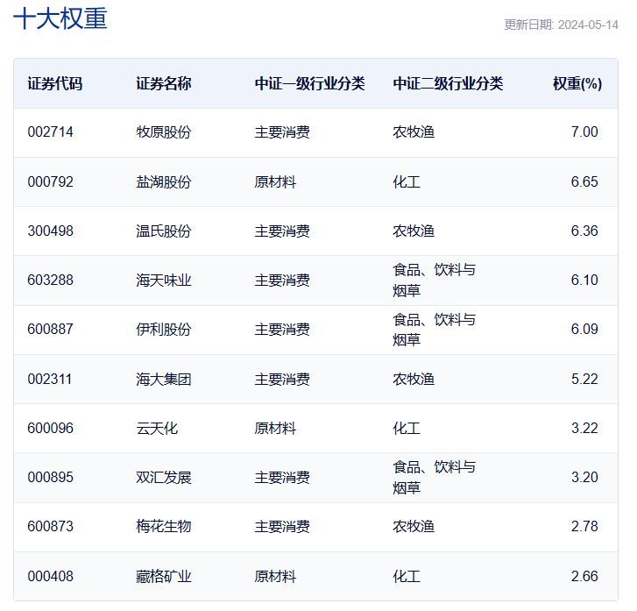Click the weight value 5.22
The image size is (637, 611).
click(x=584, y=379)
